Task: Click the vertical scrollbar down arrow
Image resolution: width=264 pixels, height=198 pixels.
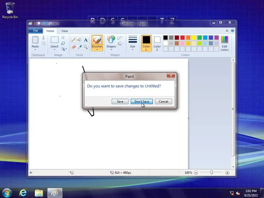Action: pyautogui.click(x=233, y=167)
